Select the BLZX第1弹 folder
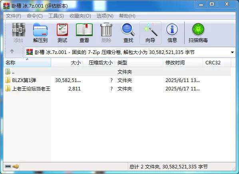239x174 pixels. pyautogui.click(x=24, y=80)
